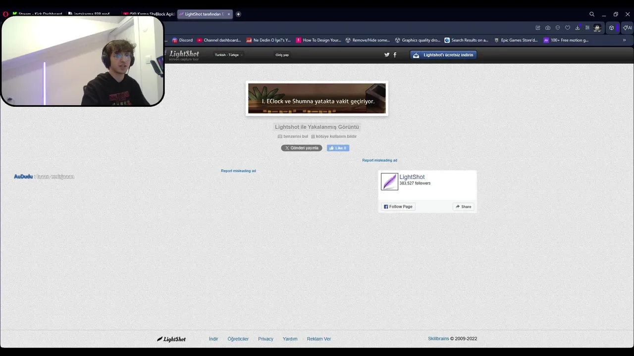
Task: Close the LightShot browser tab
Action: [229, 14]
